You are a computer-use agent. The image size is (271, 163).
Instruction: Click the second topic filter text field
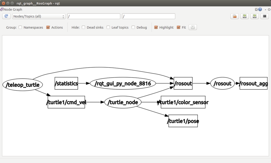pyautogui.click(x=149, y=16)
